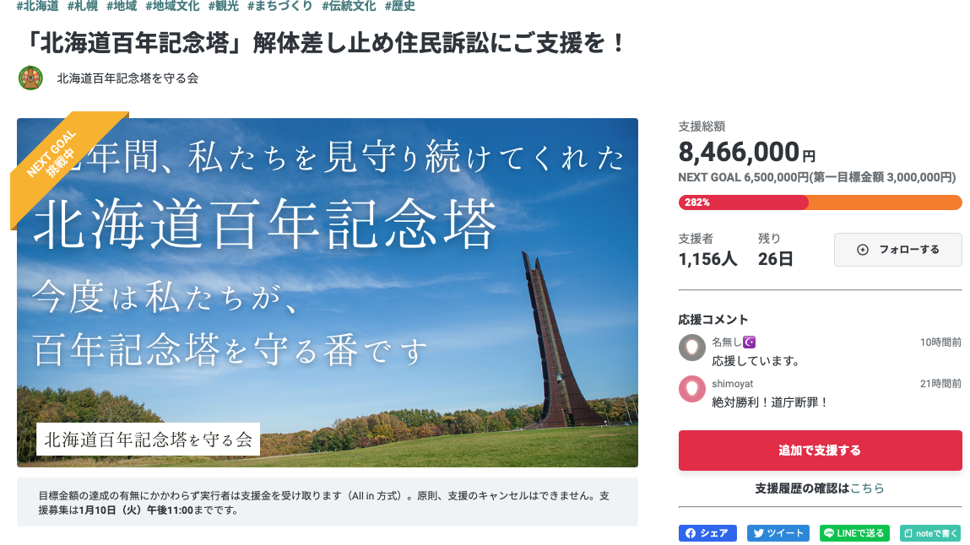Open the #北海道 hashtag
Viewport: 970px width, 545px height.
[38, 6]
